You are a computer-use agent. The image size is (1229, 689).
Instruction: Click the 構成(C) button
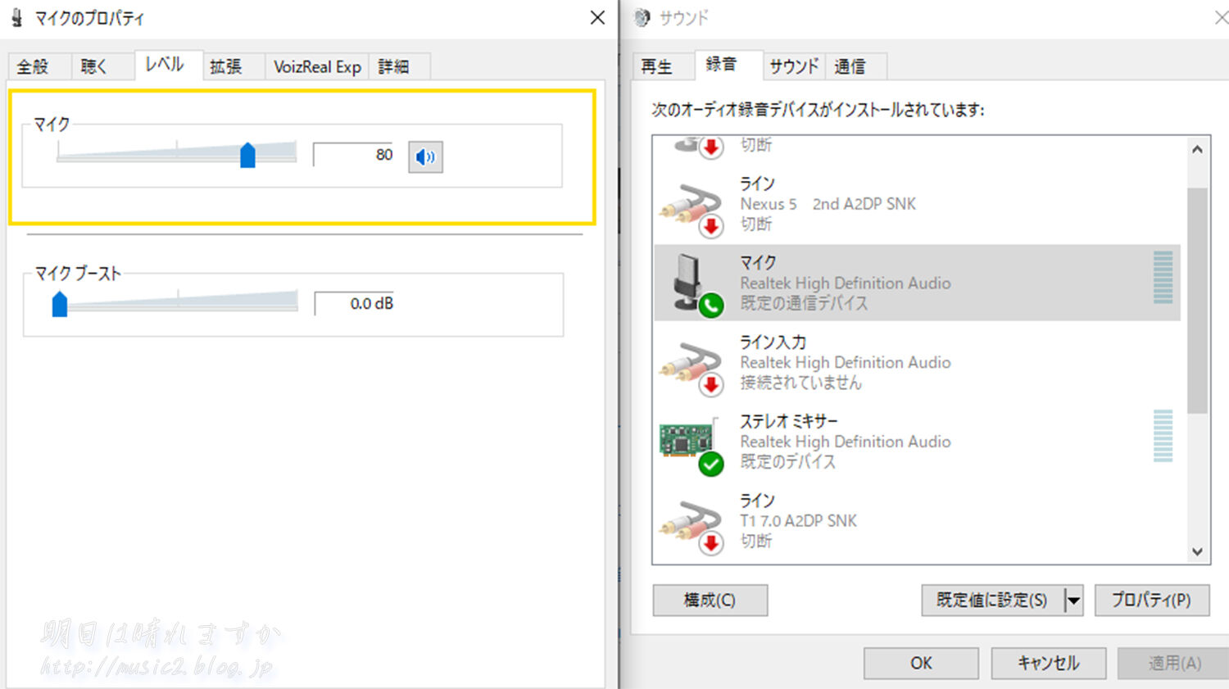[x=710, y=600]
